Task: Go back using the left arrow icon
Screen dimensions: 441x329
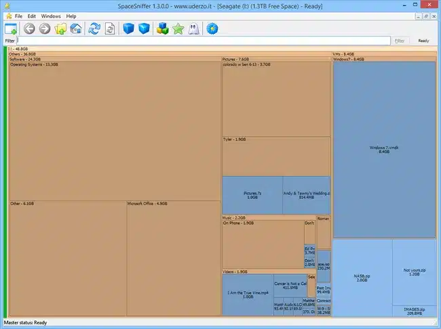Action: click(x=29, y=28)
